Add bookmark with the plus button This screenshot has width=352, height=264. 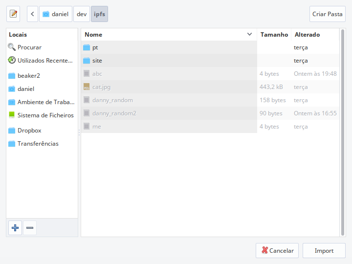point(15,228)
